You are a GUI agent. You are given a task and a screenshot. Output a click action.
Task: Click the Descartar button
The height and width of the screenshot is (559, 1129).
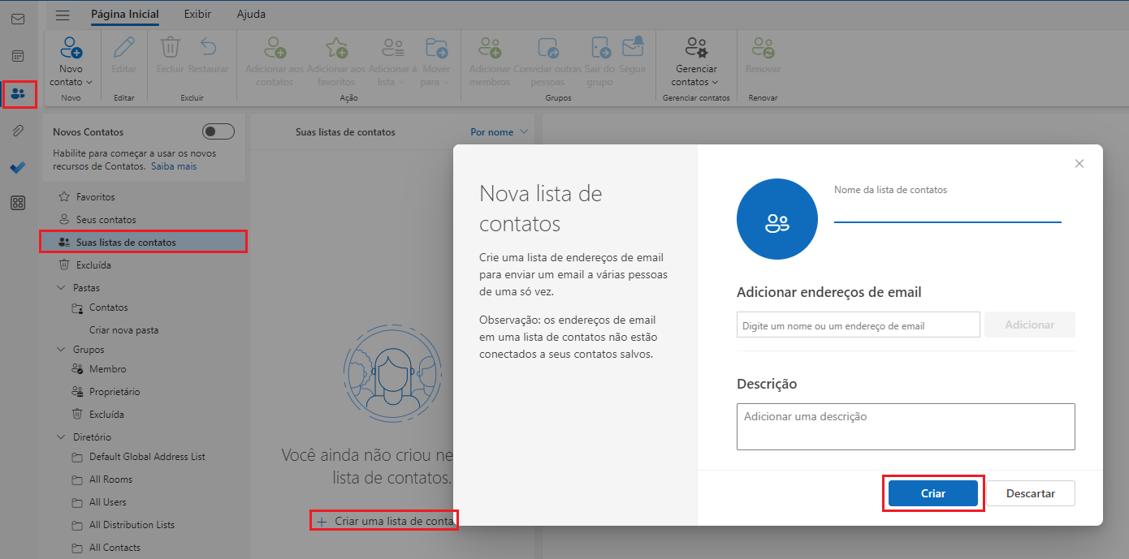[1031, 493]
